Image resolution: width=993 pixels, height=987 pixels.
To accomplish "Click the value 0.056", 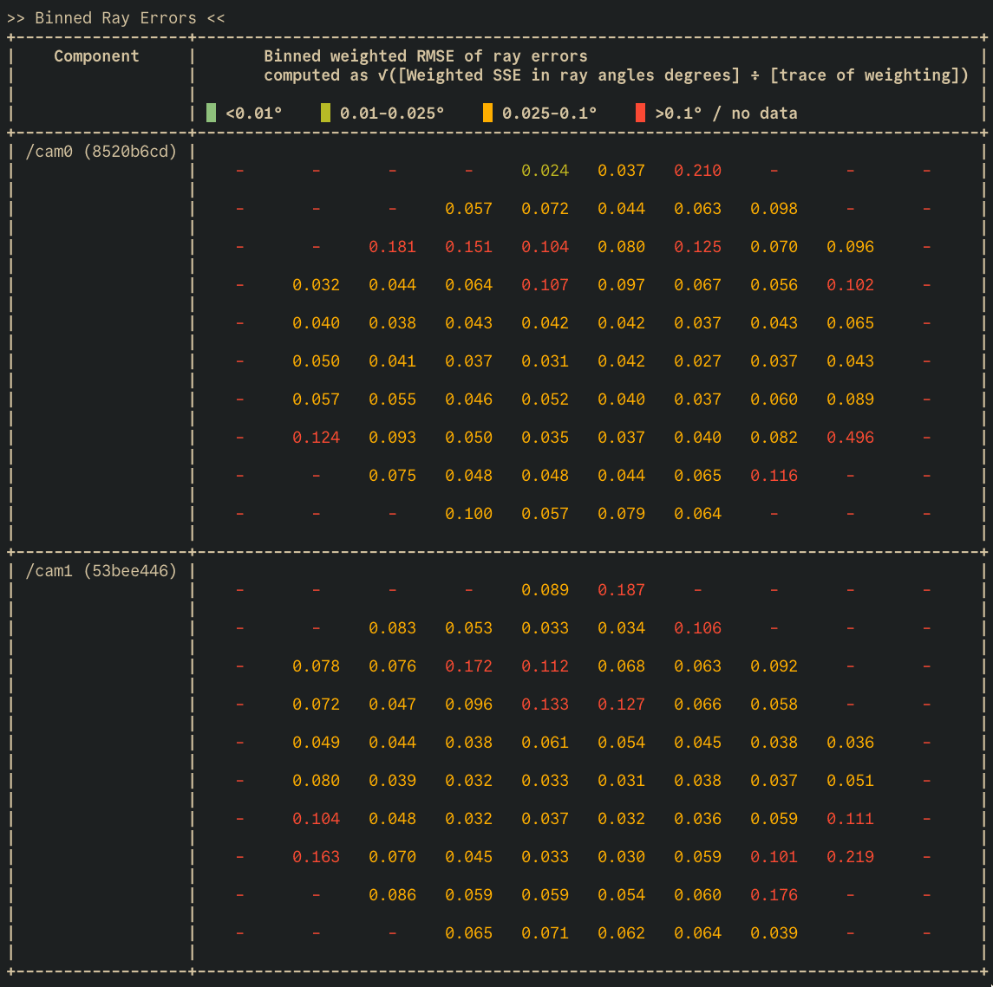I will [774, 285].
